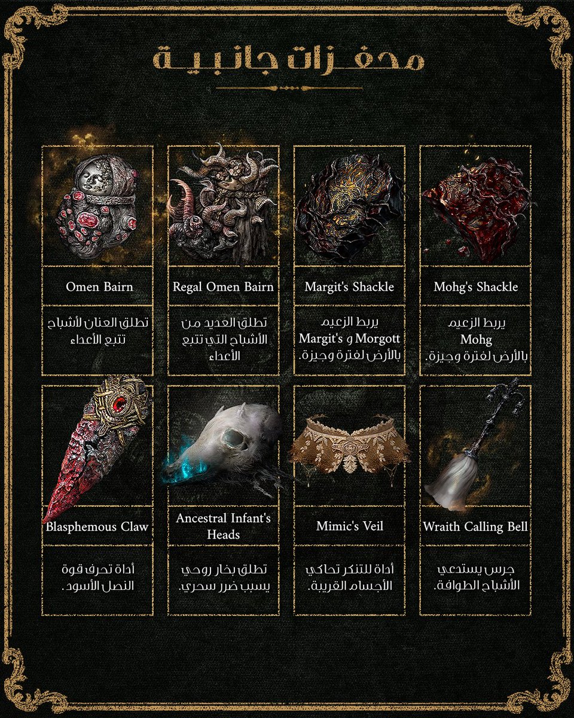Click the Arabic heading at the top

pyautogui.click(x=288, y=59)
